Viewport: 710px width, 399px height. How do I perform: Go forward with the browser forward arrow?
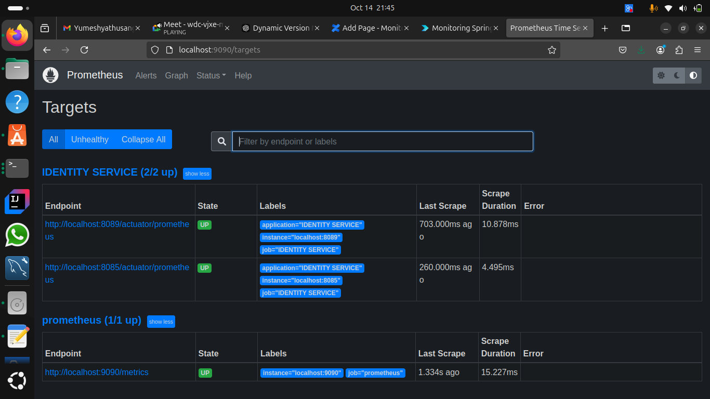[65, 50]
